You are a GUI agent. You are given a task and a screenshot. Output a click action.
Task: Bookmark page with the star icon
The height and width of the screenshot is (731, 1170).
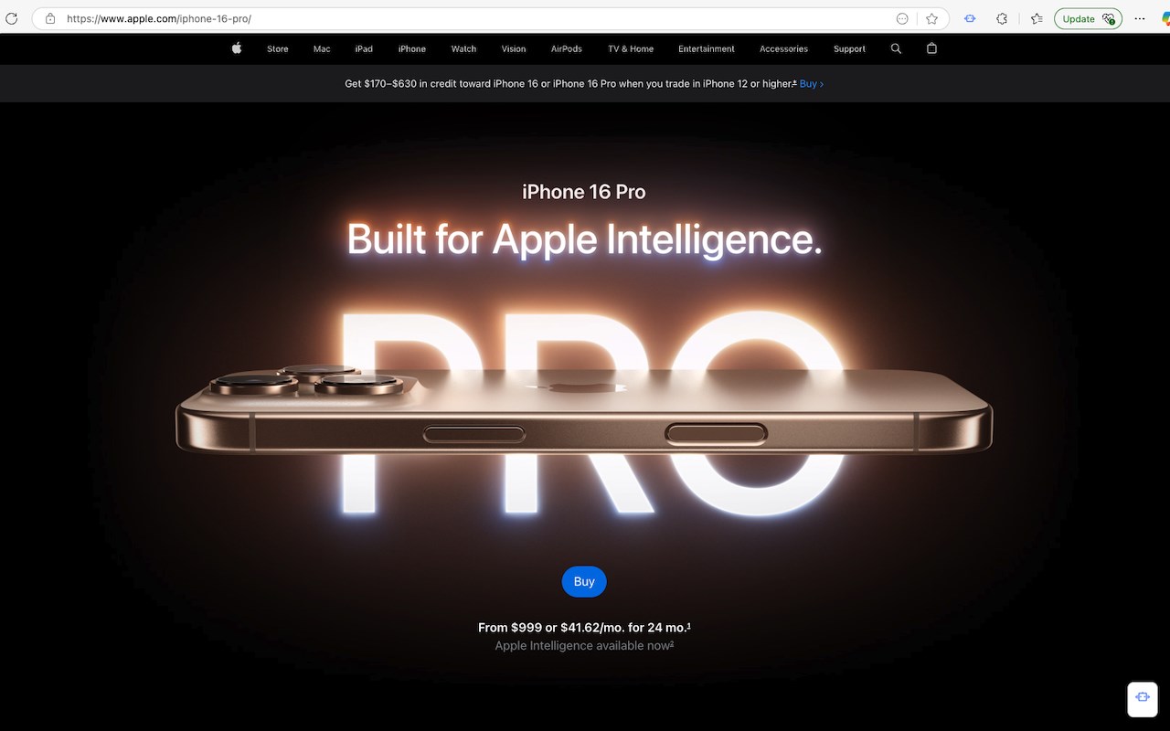coord(931,18)
